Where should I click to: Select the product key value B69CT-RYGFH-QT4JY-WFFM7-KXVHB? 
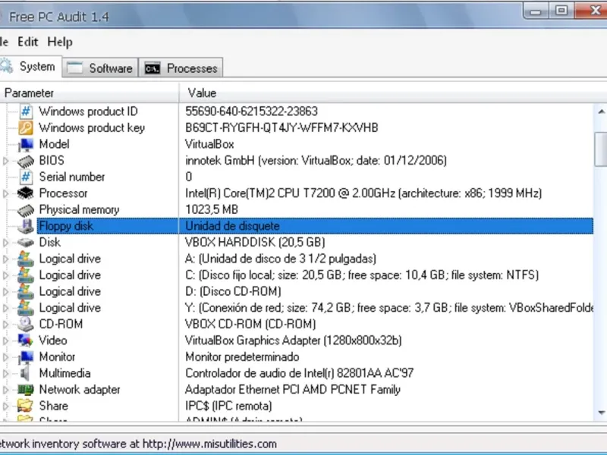point(281,127)
